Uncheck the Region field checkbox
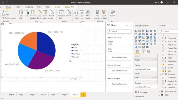The height and width of the screenshot is (100, 178). pos(163,64)
